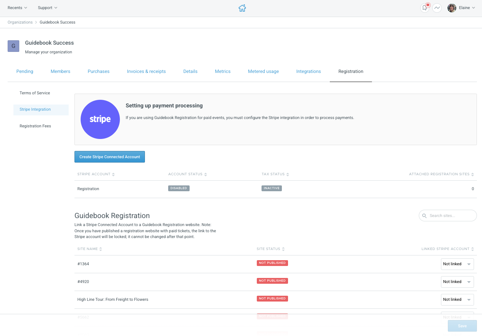Image resolution: width=482 pixels, height=336 pixels.
Task: Click the Guidebook Registration heading
Action: (x=112, y=216)
